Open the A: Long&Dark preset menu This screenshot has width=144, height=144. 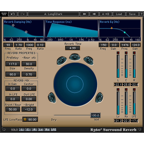pyautogui.click(x=54, y=14)
